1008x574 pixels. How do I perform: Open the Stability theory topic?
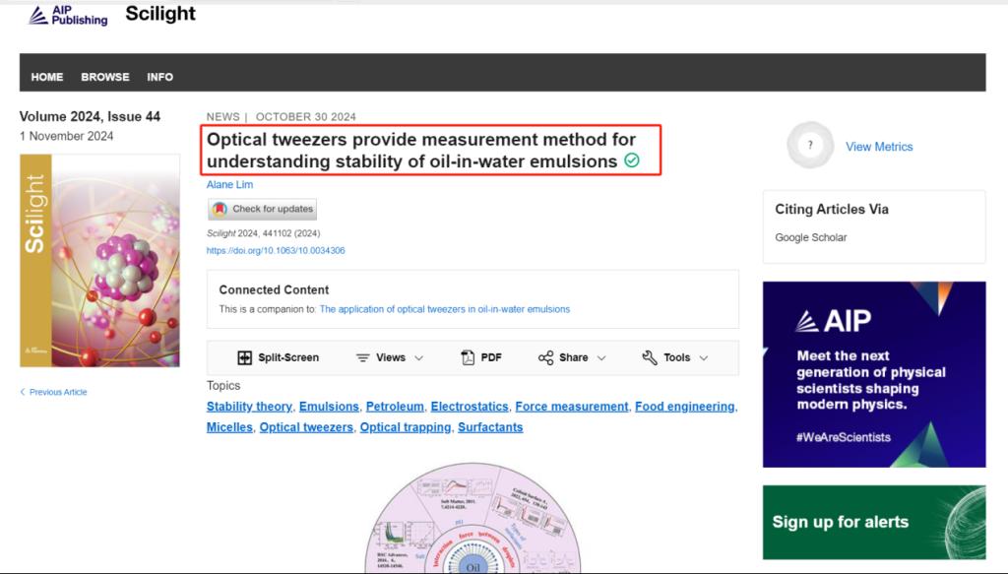pos(249,407)
